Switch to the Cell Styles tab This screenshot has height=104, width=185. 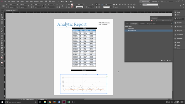pos(142,24)
